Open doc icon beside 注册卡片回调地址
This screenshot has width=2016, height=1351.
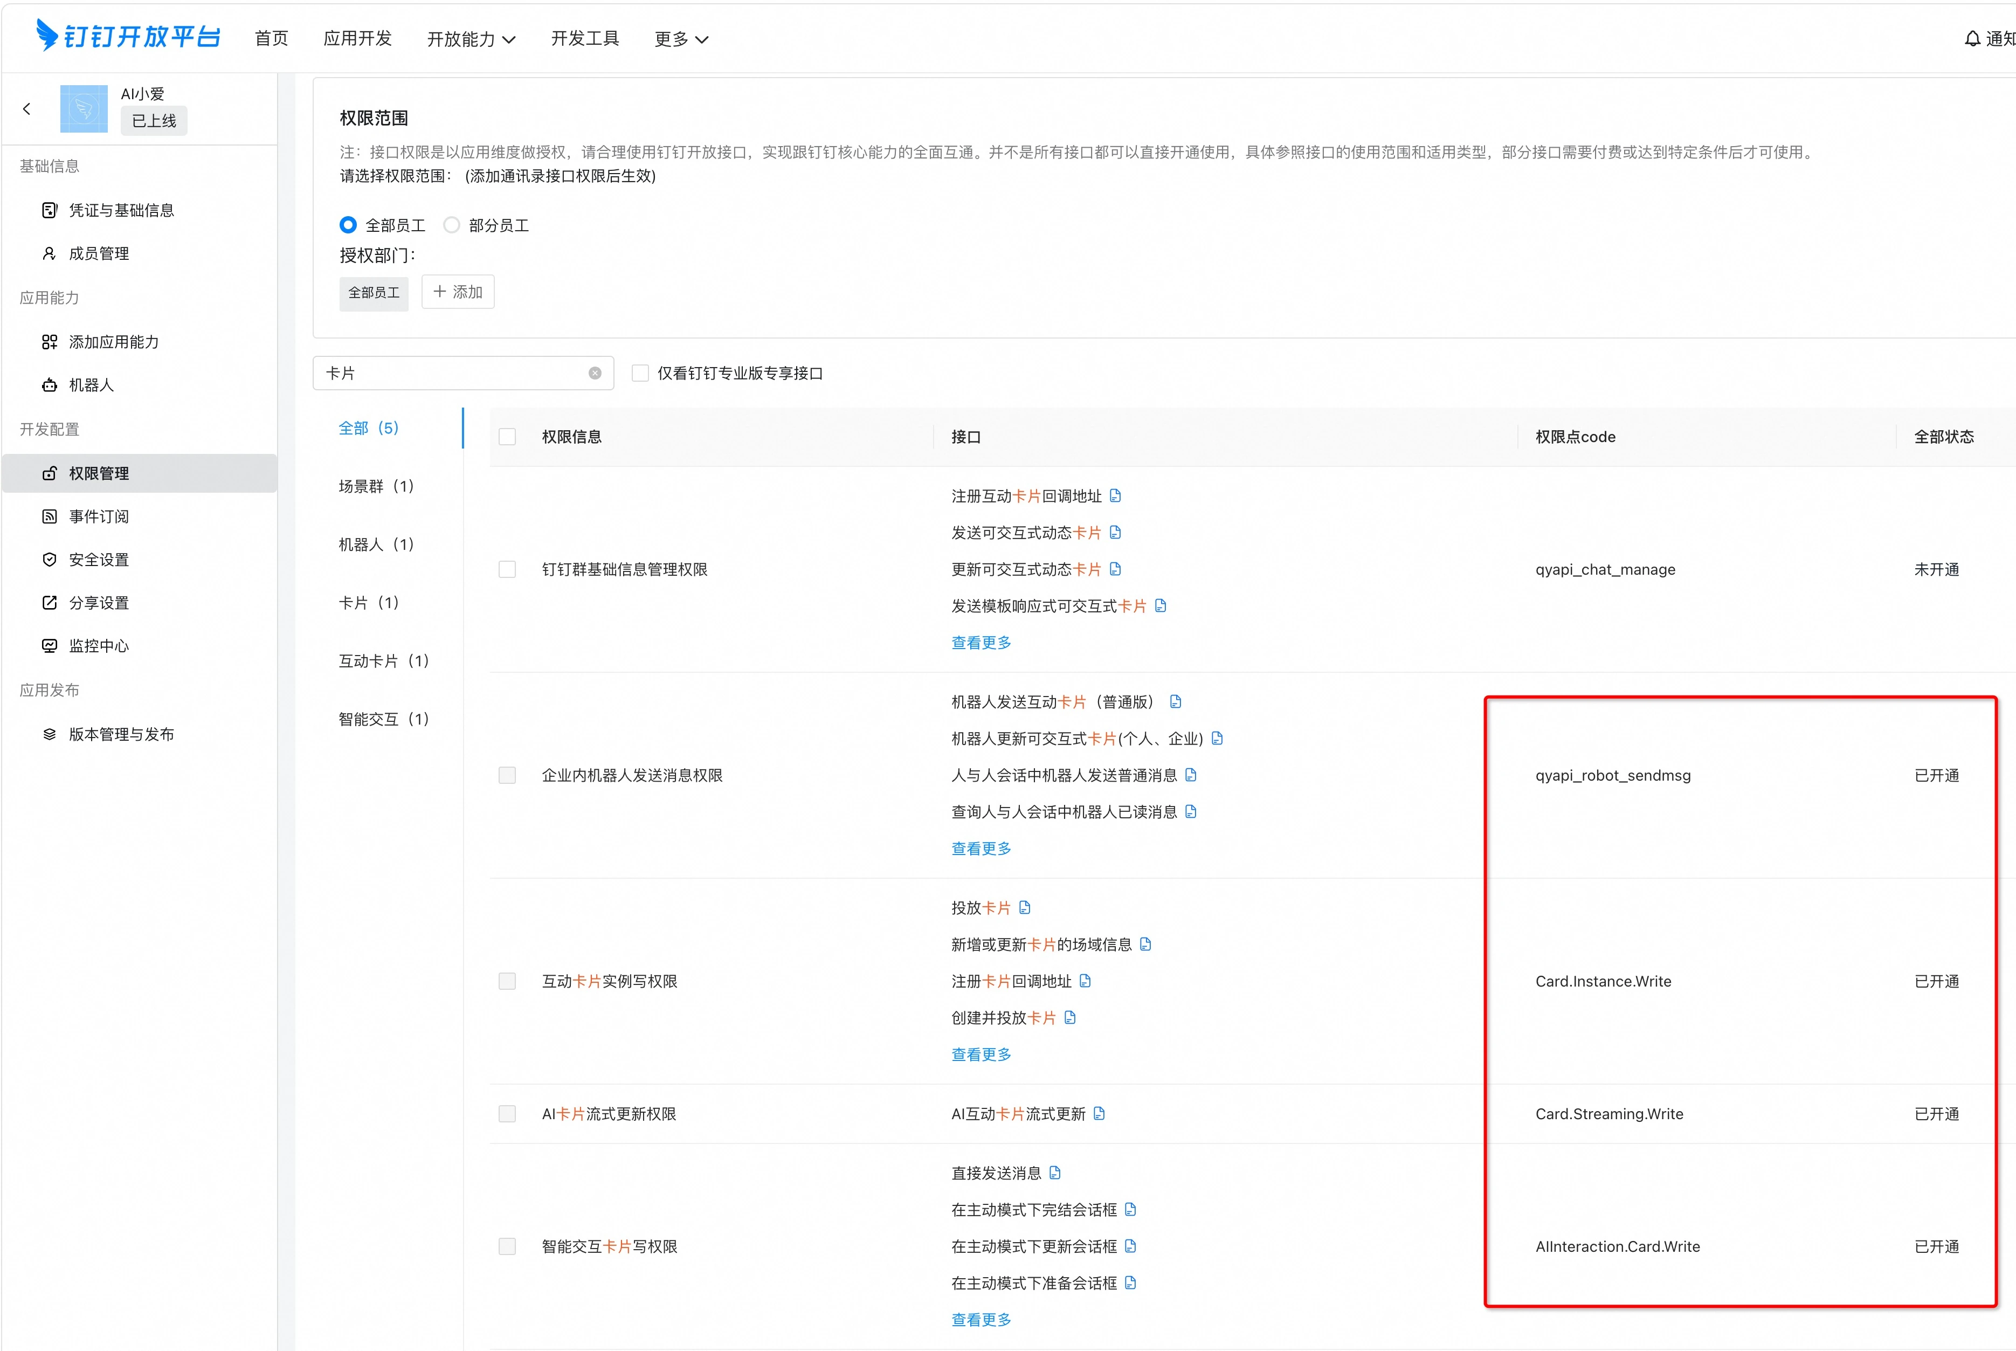click(1085, 981)
